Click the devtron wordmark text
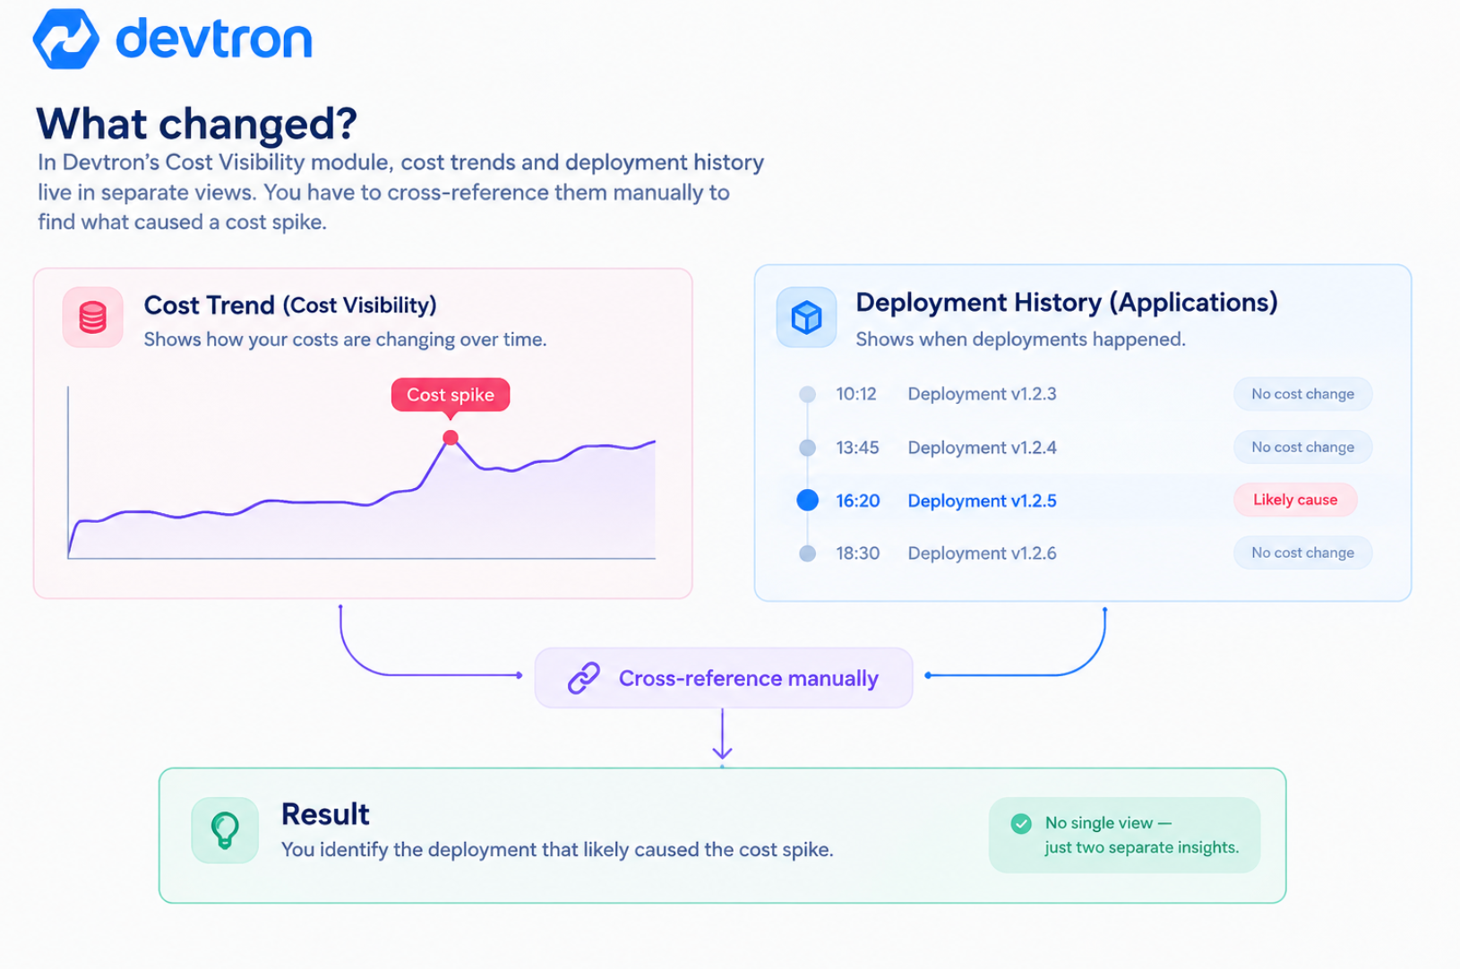 tap(213, 39)
